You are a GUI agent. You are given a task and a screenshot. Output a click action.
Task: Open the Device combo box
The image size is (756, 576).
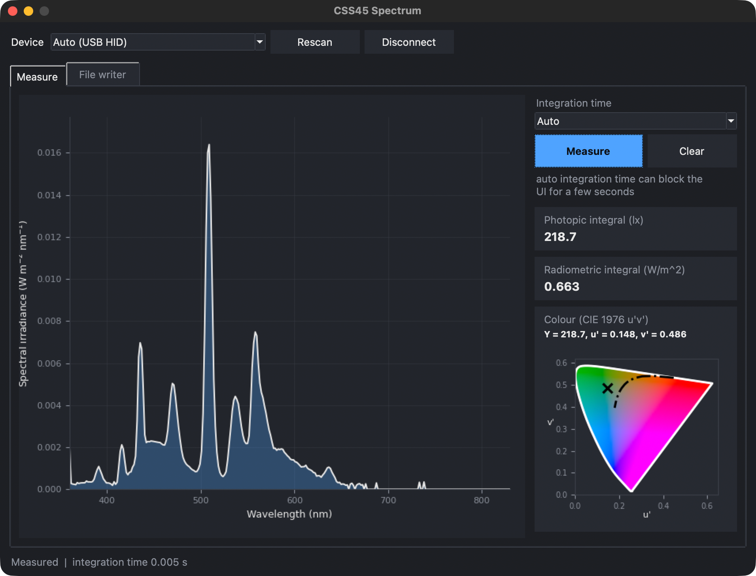158,42
